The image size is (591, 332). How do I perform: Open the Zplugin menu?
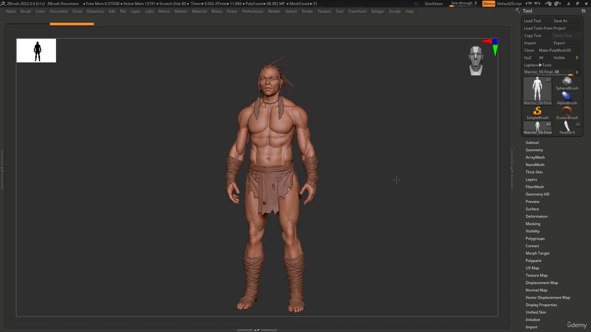tap(377, 11)
